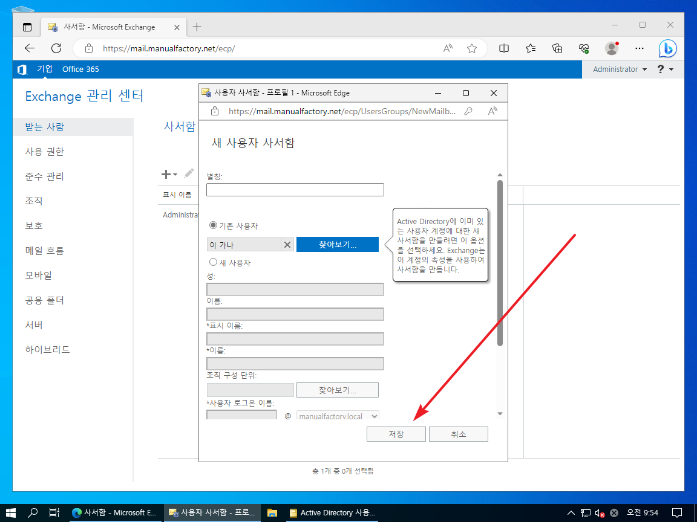The image size is (697, 522).
Task: Click the blue 찾아보기 button for existing user
Action: point(338,245)
